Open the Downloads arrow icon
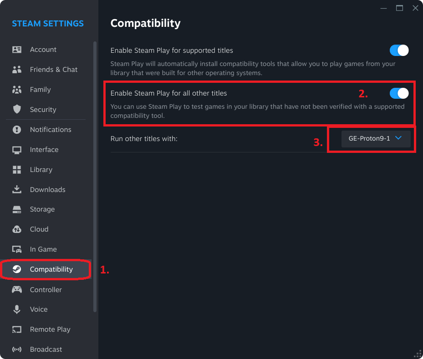Image resolution: width=423 pixels, height=359 pixels. pos(17,189)
